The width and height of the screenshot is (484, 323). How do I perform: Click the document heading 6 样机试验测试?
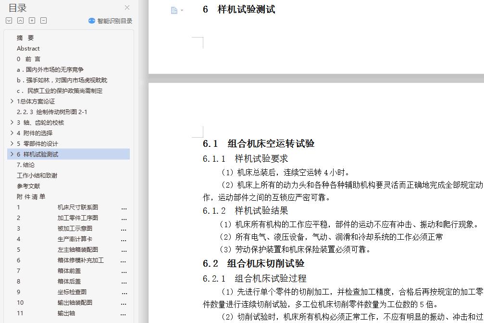point(238,9)
